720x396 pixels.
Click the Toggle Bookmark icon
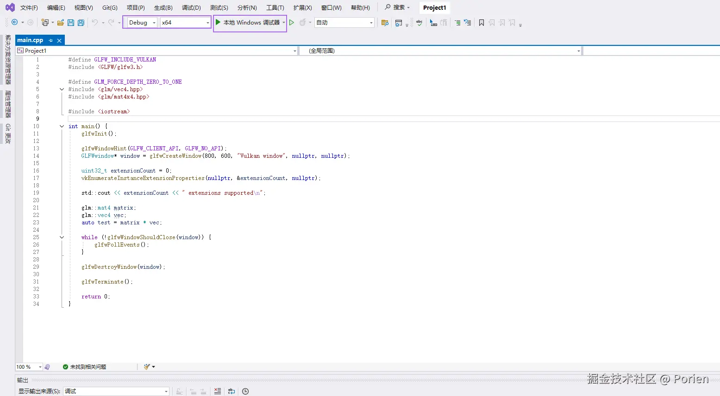click(x=482, y=23)
